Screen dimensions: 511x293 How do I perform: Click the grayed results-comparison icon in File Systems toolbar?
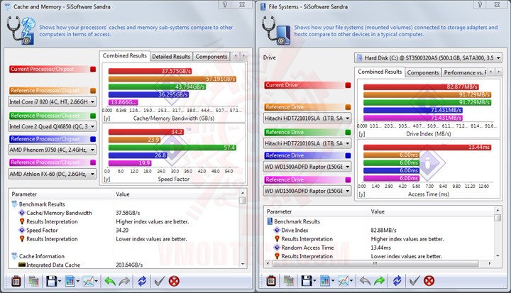tap(289, 281)
